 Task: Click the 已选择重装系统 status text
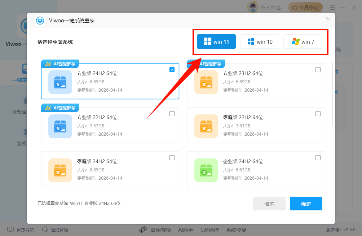(x=79, y=204)
